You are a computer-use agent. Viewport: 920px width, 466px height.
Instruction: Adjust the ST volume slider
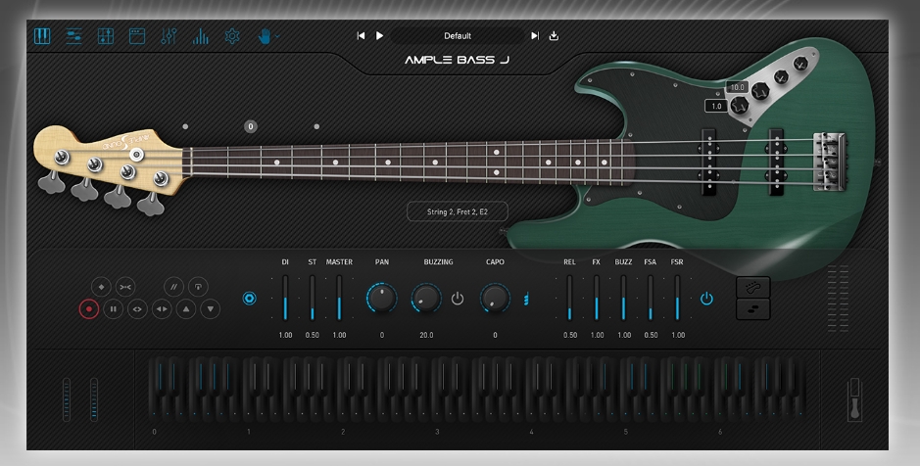click(x=313, y=299)
